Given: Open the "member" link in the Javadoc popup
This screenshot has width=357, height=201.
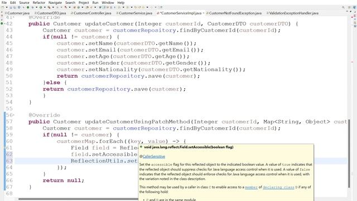Looking at the screenshot, I should pos(251,187).
